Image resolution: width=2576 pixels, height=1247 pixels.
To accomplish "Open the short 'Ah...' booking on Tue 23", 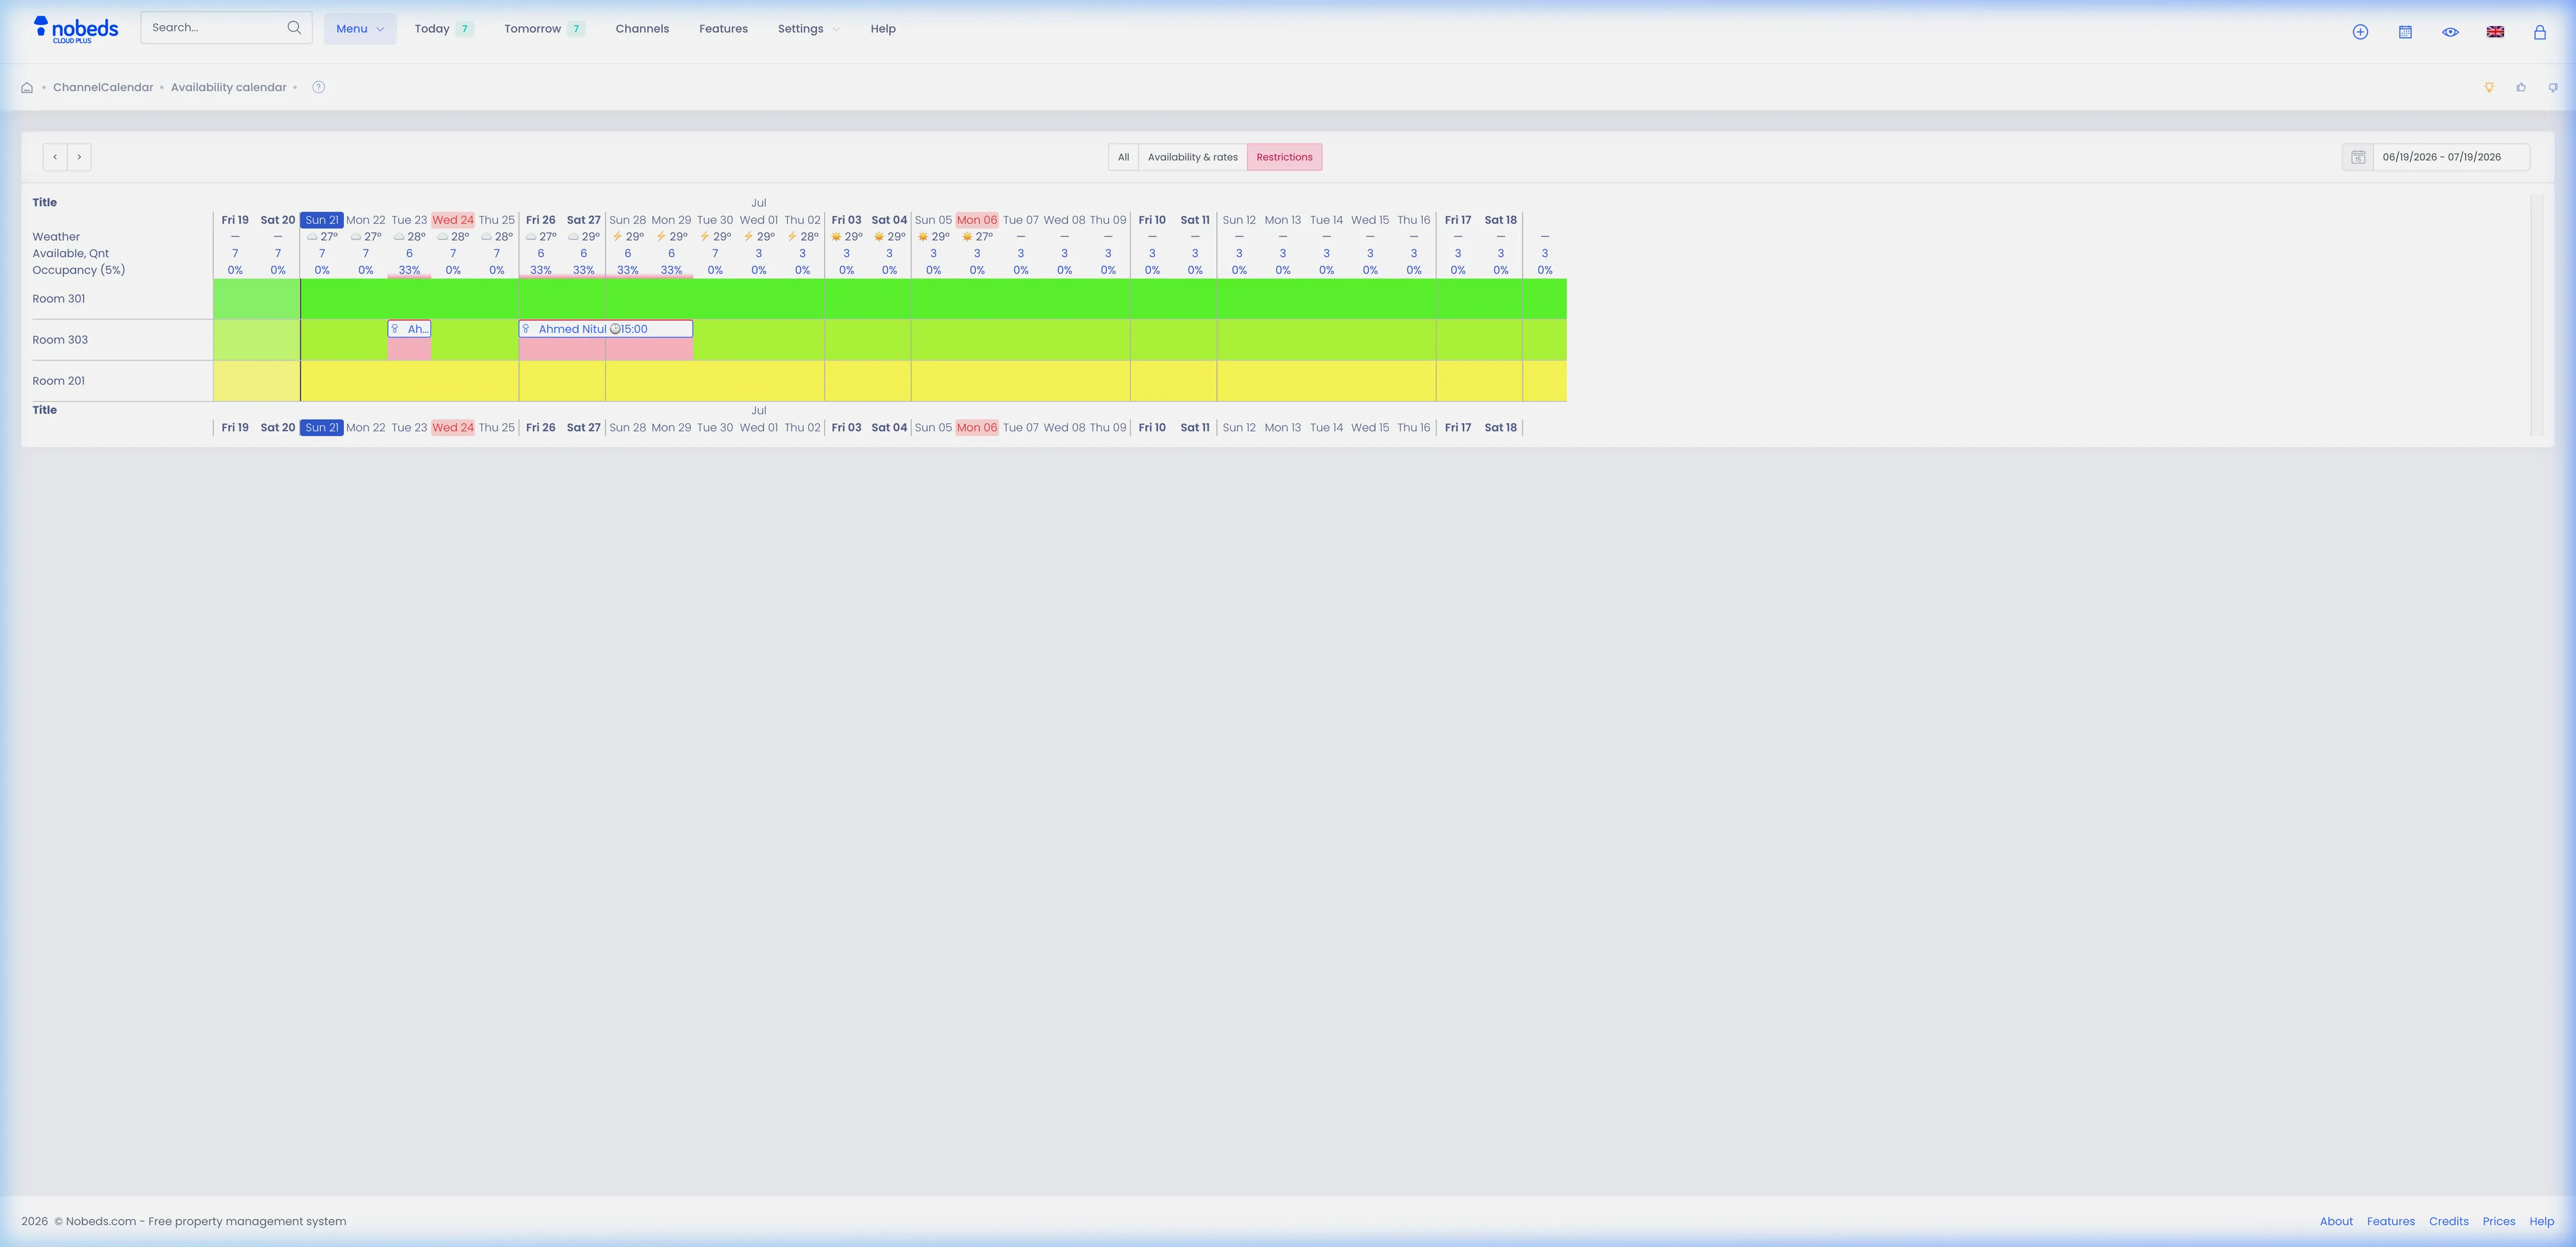I will [x=409, y=329].
